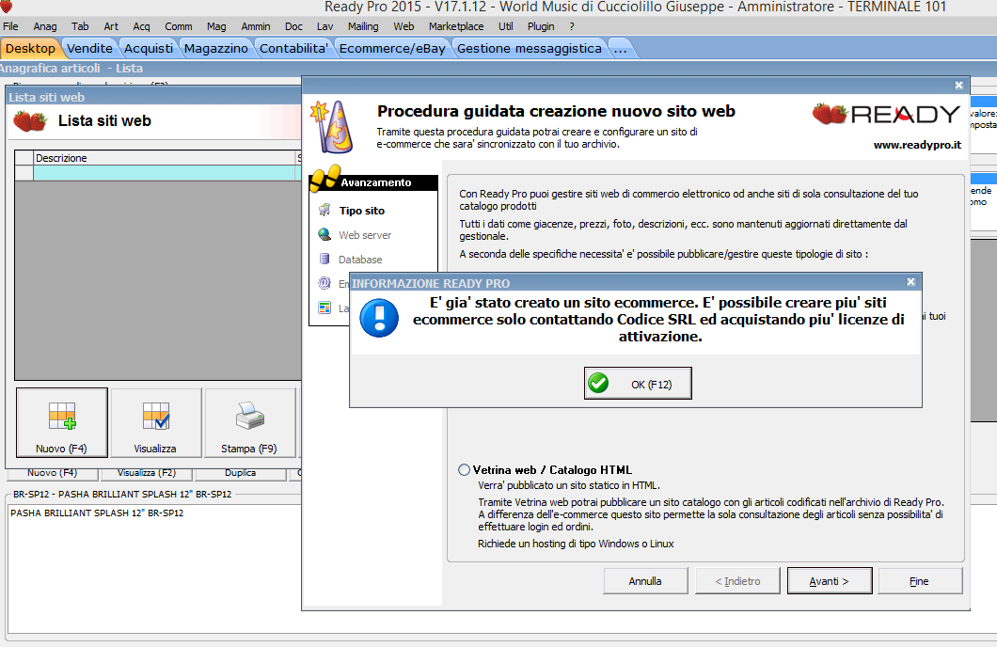Click the Visualizza grid-check icon
This screenshot has height=647, width=997.
point(156,416)
